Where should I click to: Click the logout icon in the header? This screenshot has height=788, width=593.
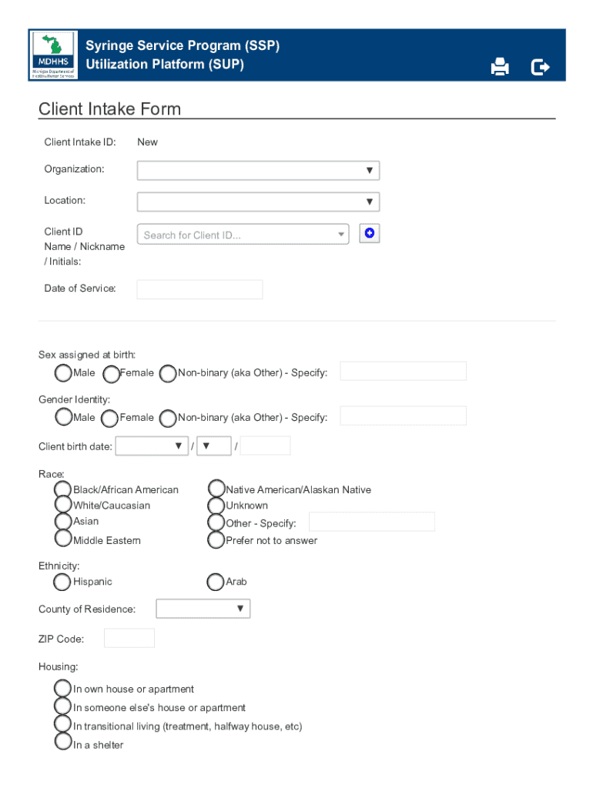point(540,67)
